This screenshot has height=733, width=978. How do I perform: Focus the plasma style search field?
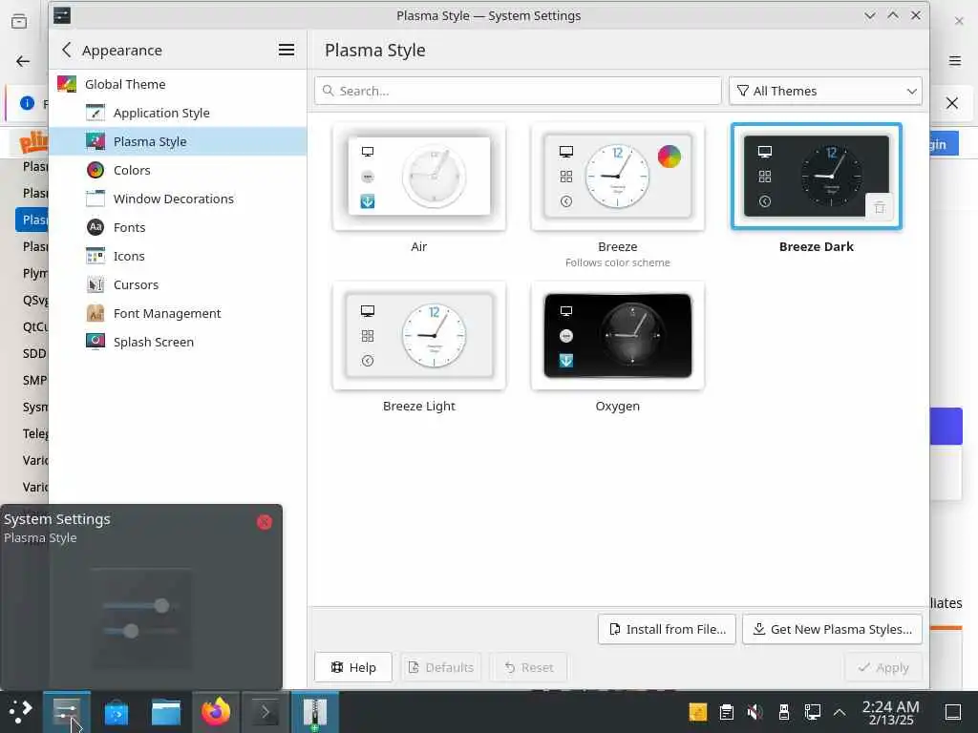coord(518,91)
